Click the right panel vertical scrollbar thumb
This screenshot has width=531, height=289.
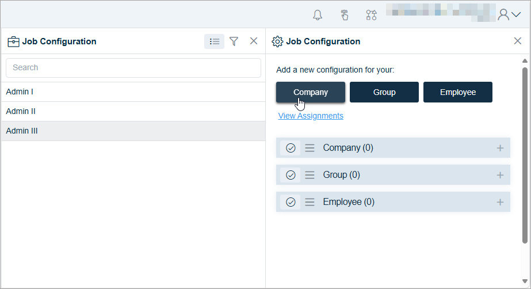pyautogui.click(x=525, y=155)
